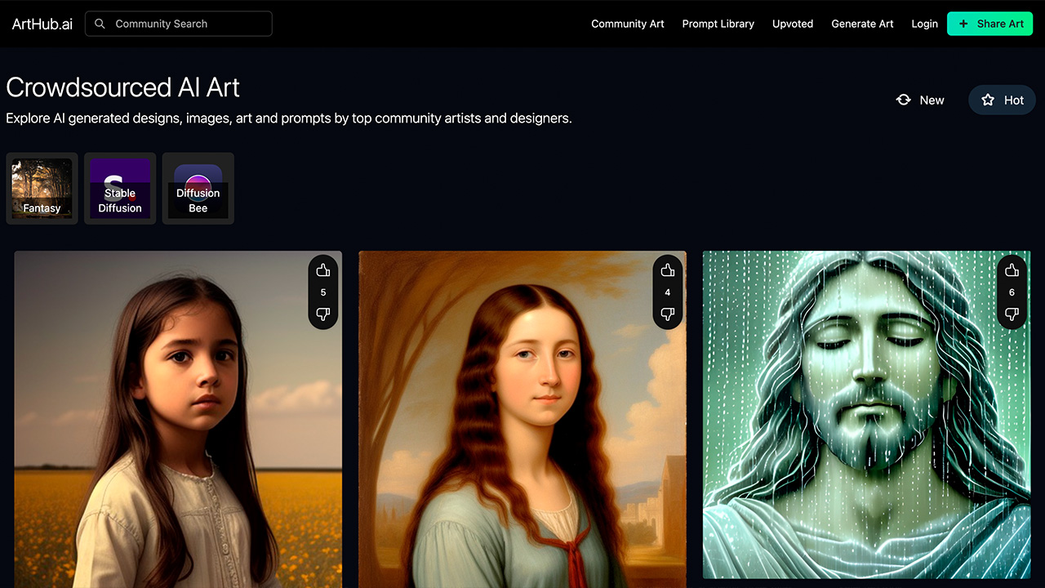Select the Diffusion Bee category thumbnail
The height and width of the screenshot is (588, 1045).
pyautogui.click(x=198, y=189)
